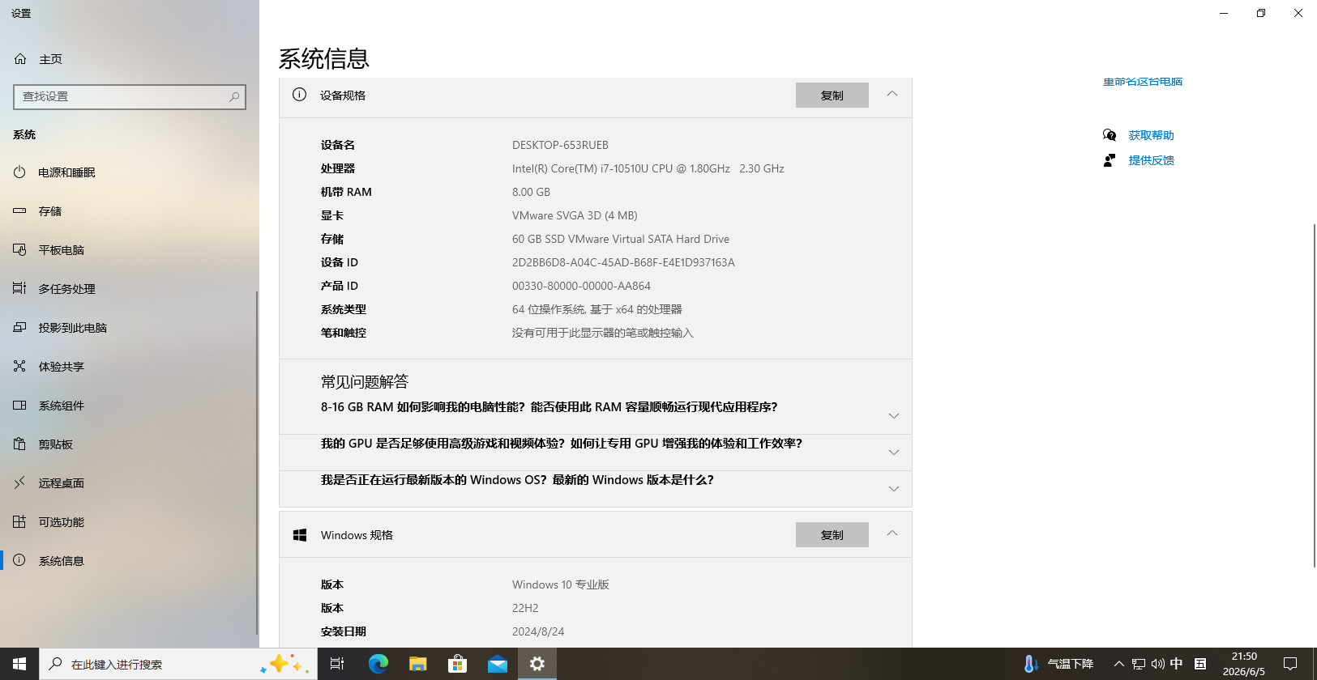Open the Mail app from taskbar

pos(498,664)
